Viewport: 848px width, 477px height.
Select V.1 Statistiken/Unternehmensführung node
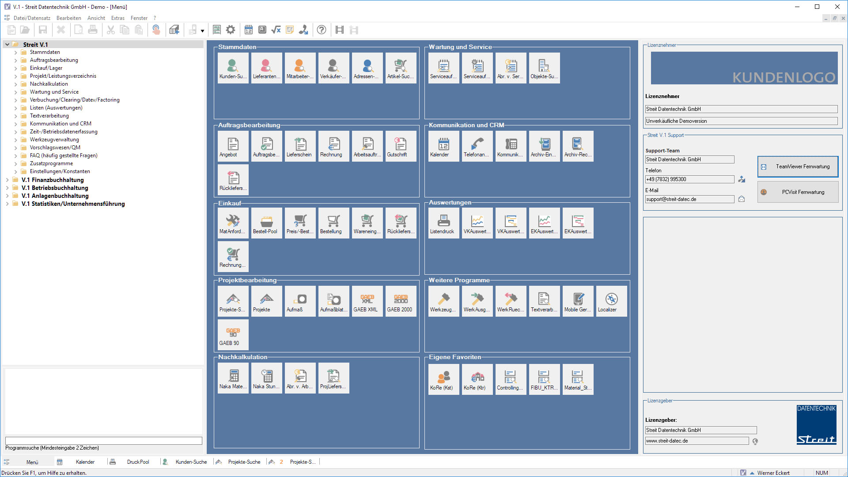[x=73, y=204]
